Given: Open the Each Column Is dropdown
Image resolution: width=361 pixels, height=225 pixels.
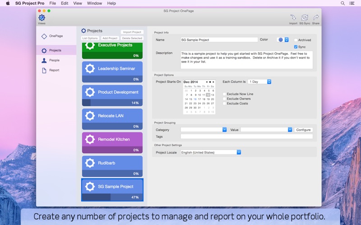Looking at the screenshot, I should tap(259, 82).
